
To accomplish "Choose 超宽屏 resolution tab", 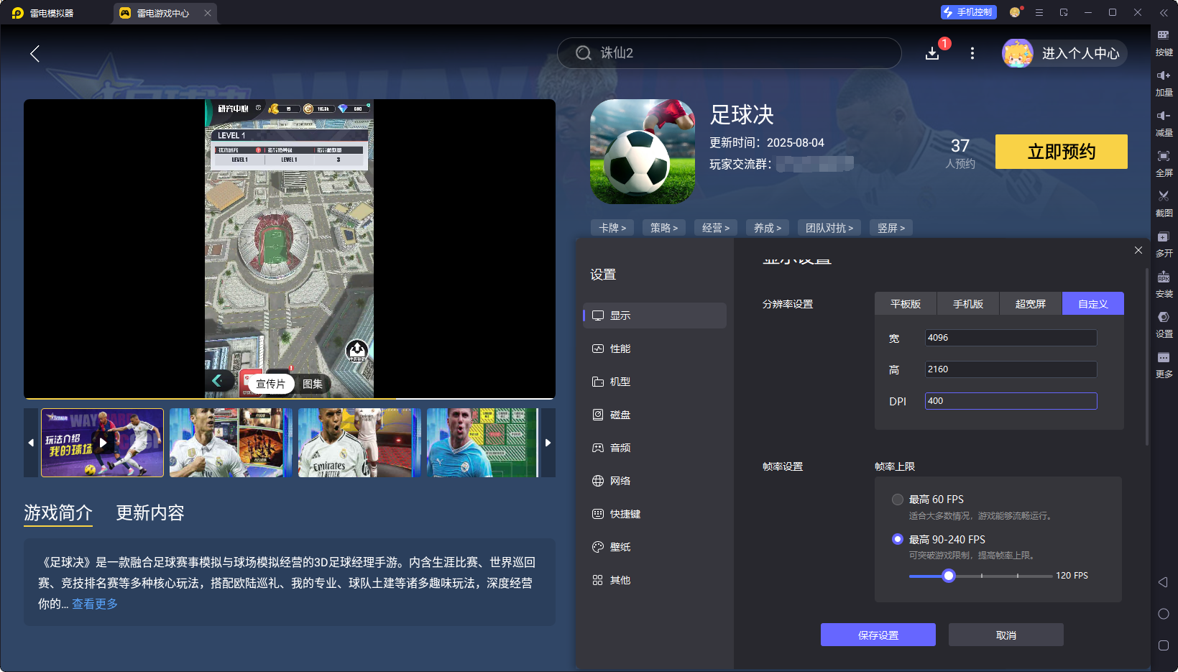I will (x=1031, y=304).
